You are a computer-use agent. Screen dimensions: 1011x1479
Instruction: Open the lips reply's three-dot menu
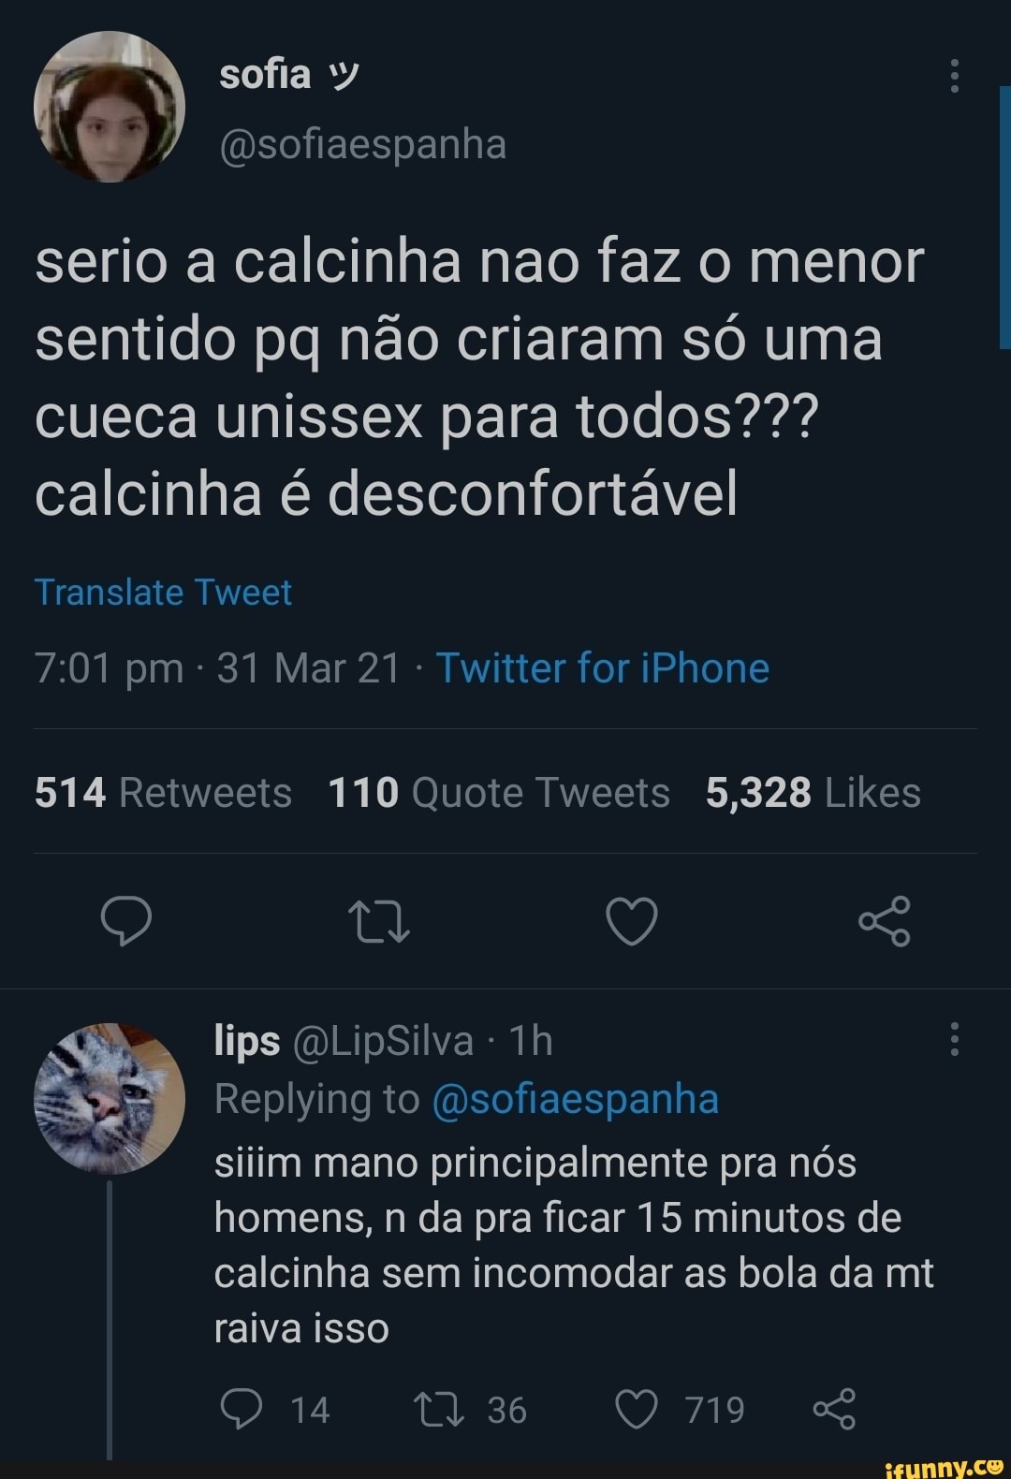(954, 1039)
